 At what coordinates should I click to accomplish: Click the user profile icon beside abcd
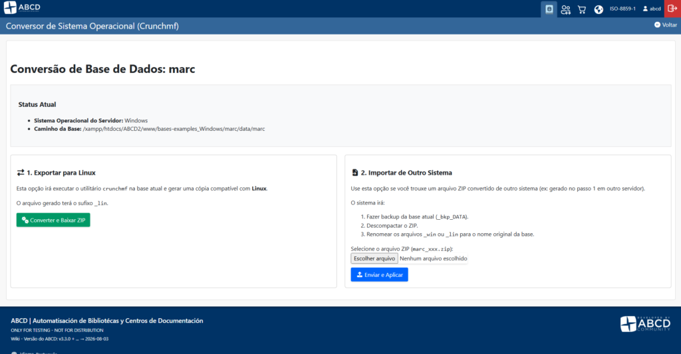click(645, 9)
